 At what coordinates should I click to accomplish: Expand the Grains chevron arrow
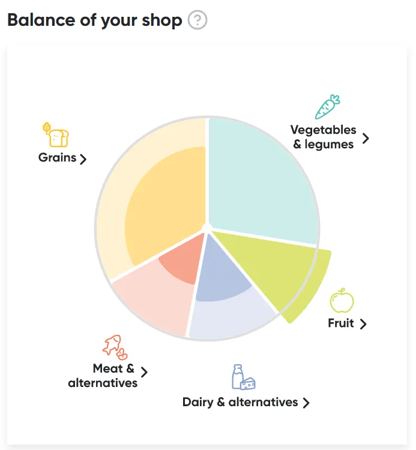pyautogui.click(x=83, y=159)
